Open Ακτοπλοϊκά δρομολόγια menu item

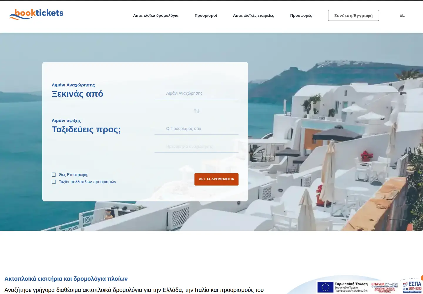156,15
